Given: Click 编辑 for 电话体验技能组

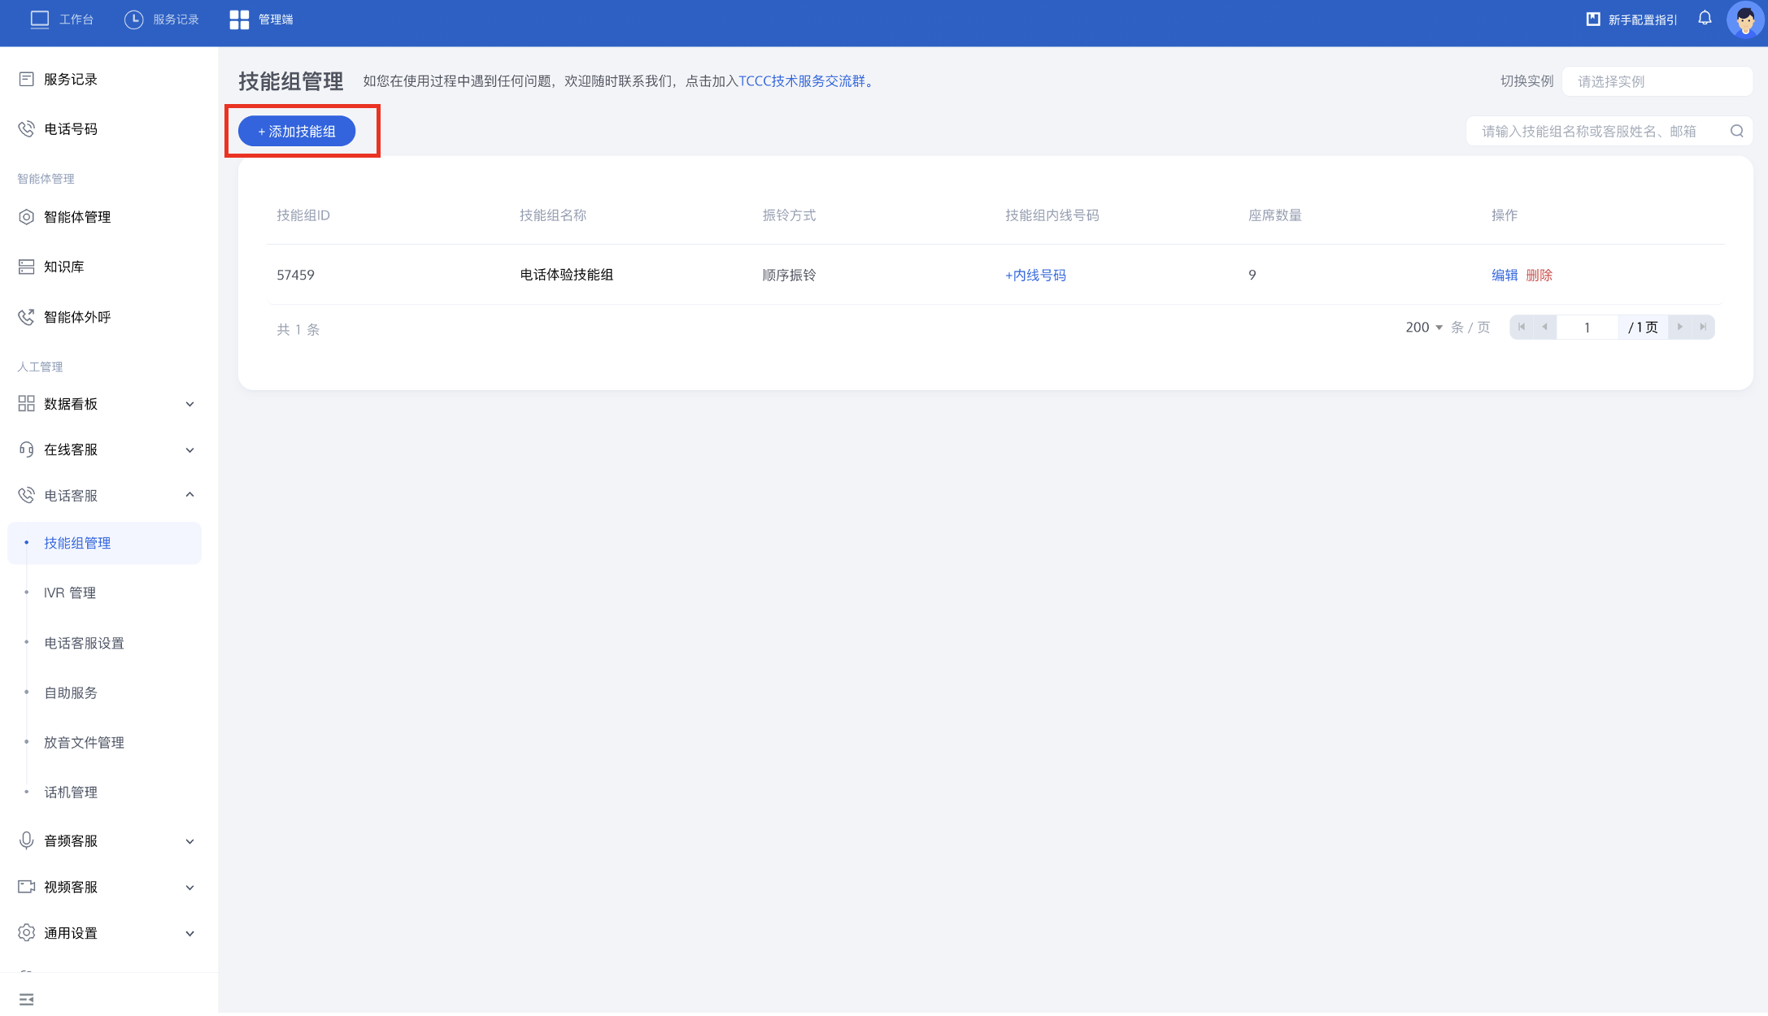Looking at the screenshot, I should (1504, 275).
